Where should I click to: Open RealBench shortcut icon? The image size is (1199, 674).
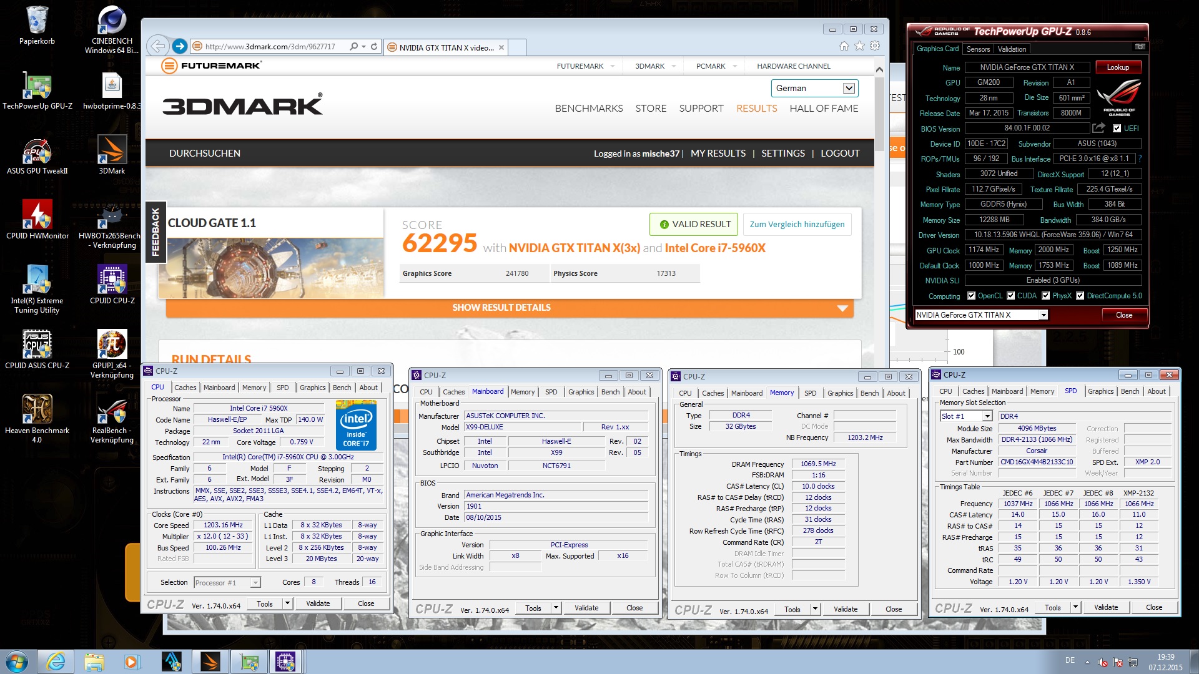click(112, 419)
